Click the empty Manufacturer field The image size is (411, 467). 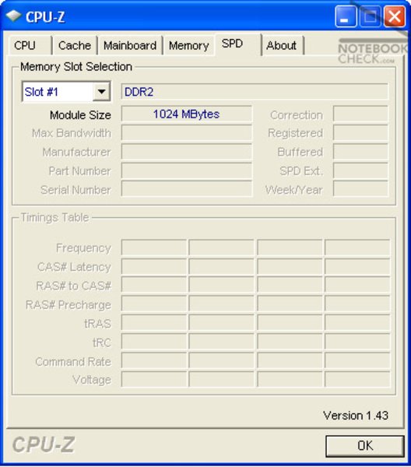[x=187, y=152]
